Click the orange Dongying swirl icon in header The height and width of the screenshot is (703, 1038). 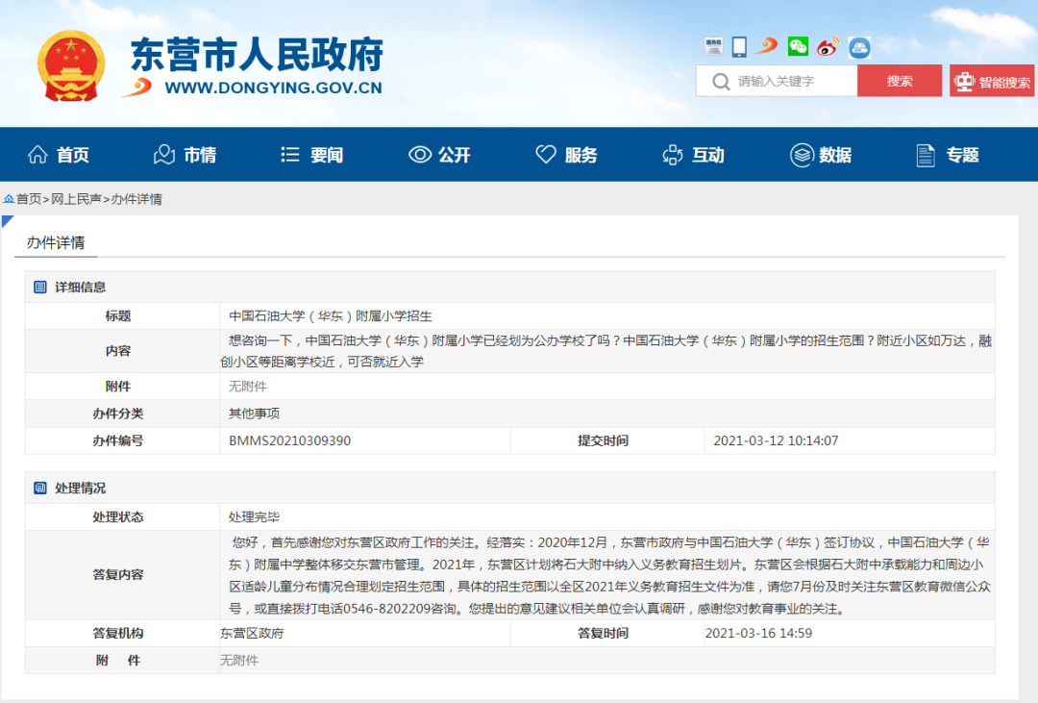767,45
